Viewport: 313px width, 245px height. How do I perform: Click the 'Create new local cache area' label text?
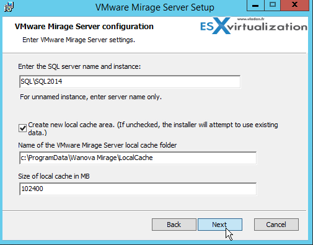(153, 128)
